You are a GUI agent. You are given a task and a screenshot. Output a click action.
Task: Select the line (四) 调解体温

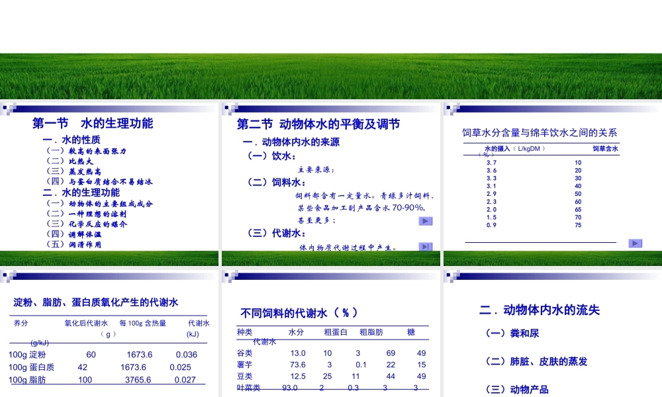pyautogui.click(x=73, y=234)
